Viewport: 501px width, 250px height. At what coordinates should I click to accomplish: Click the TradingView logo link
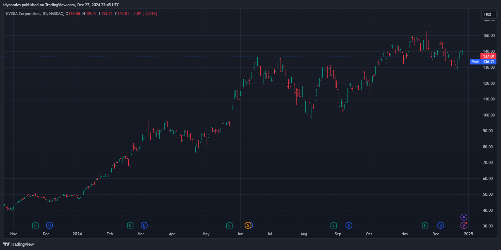tap(19, 244)
